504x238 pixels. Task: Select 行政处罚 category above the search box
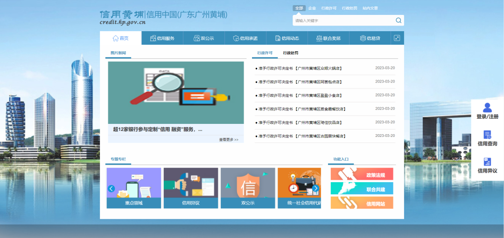(350, 8)
